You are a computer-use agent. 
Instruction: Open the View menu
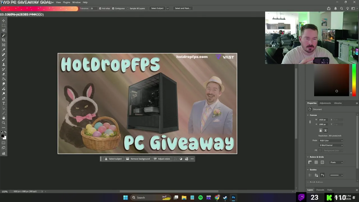(58, 2)
